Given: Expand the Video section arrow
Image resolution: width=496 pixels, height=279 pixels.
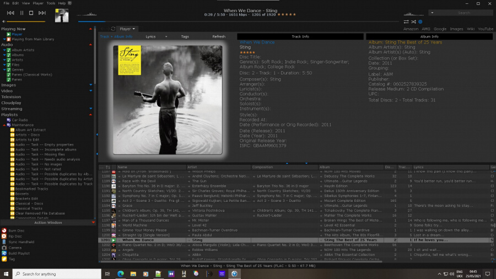Looking at the screenshot, I should 91,91.
